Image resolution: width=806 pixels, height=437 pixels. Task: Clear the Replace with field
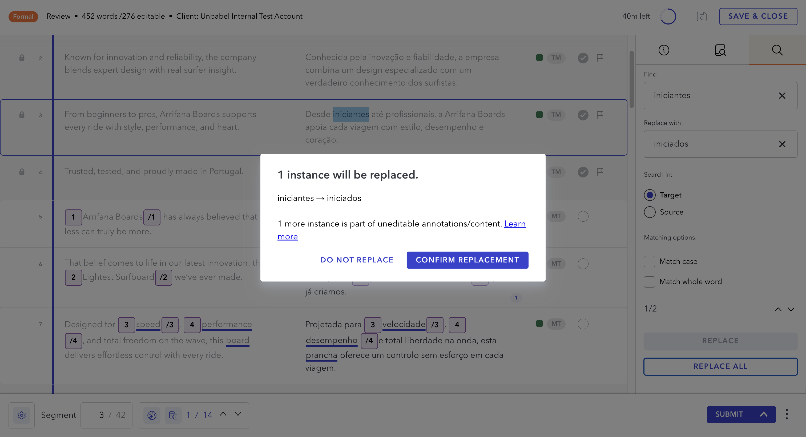782,144
